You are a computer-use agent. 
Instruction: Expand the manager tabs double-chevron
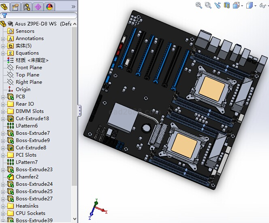click(x=73, y=6)
